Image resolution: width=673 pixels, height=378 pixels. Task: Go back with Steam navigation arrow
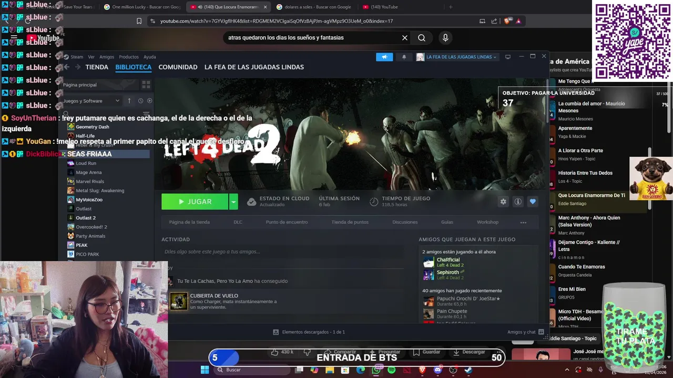67,67
